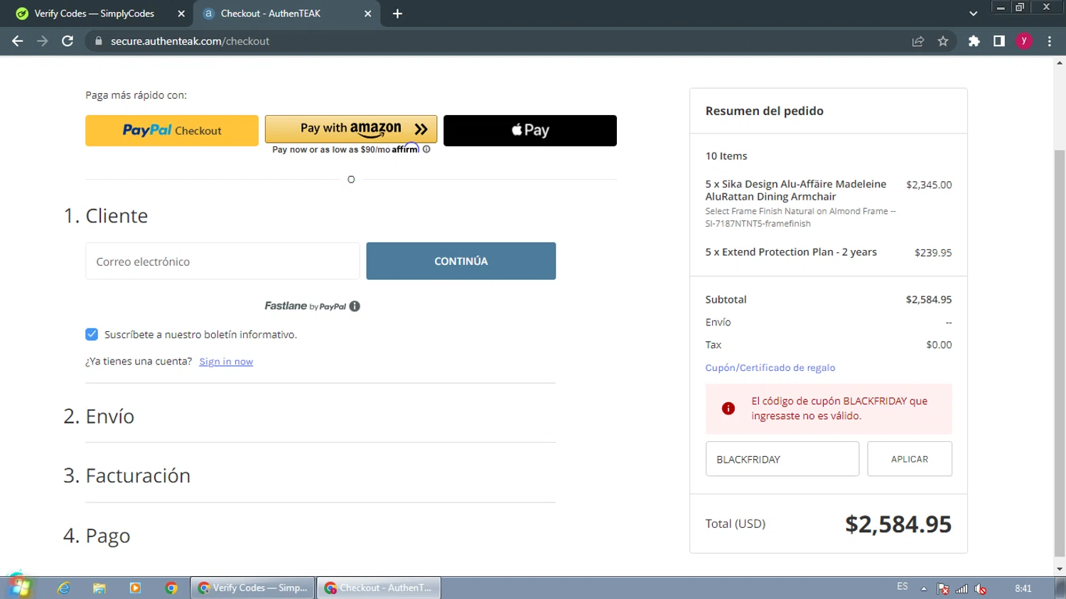Click the ES language indicator
1066x599 pixels.
click(903, 587)
